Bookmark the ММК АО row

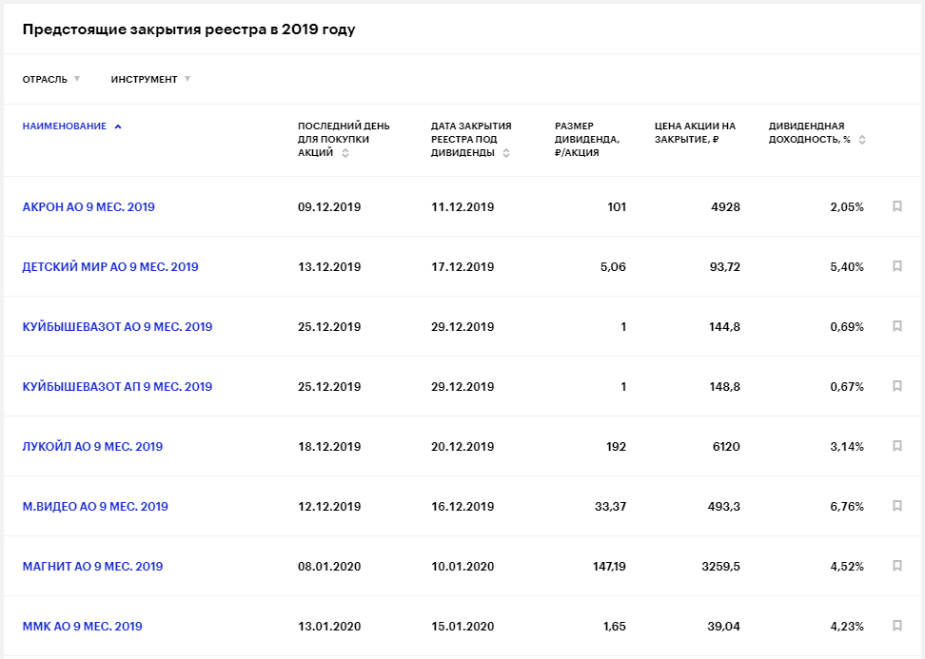tap(896, 626)
